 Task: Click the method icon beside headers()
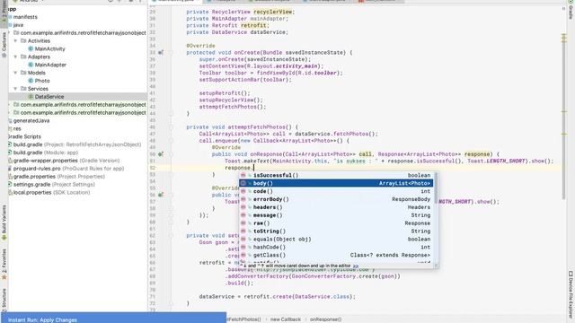click(243, 207)
